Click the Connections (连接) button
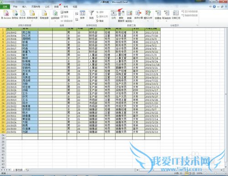The height and width of the screenshot is (176, 228). click(64, 12)
